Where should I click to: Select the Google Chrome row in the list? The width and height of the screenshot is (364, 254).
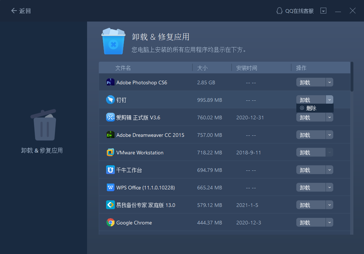[183, 222]
